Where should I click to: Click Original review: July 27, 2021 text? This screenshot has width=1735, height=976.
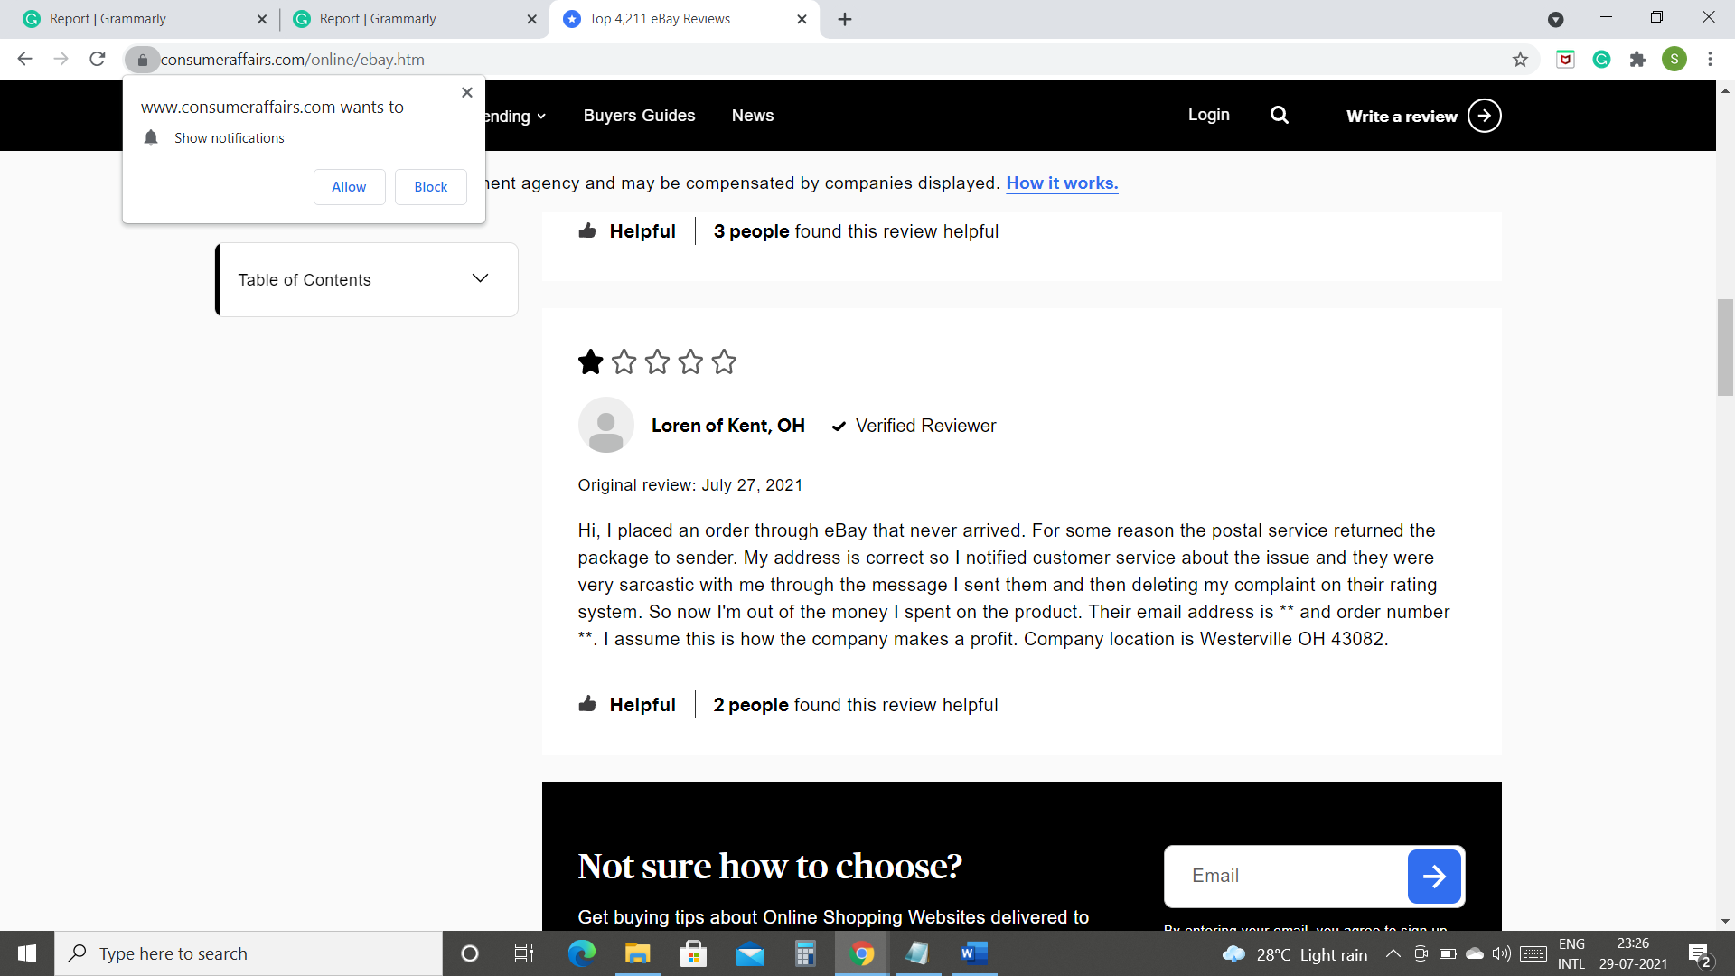coord(690,485)
